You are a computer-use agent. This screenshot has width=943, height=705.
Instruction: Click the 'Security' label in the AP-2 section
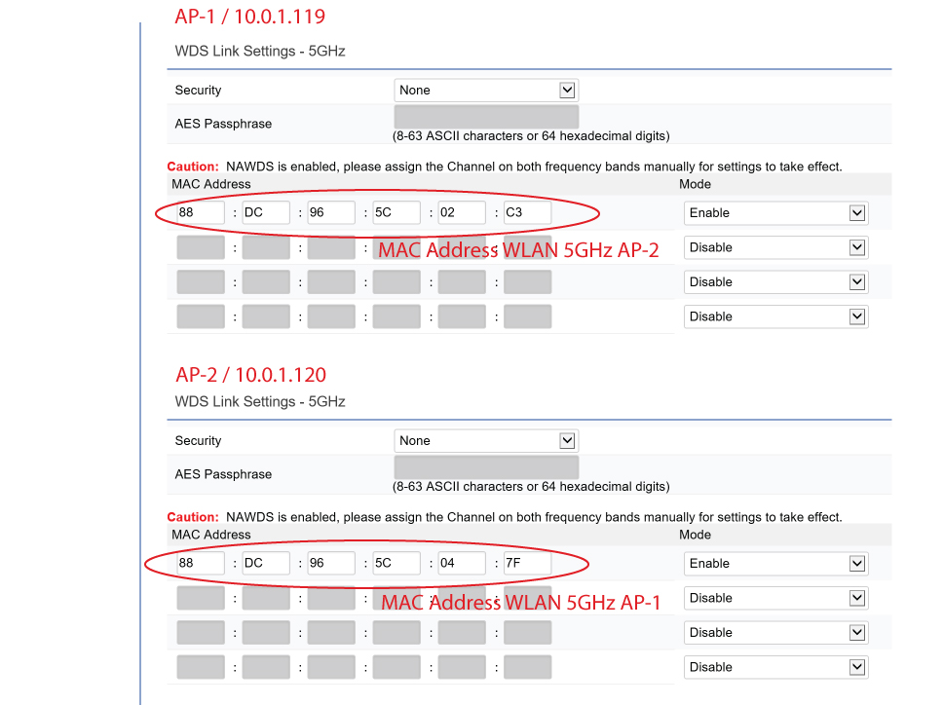(198, 440)
